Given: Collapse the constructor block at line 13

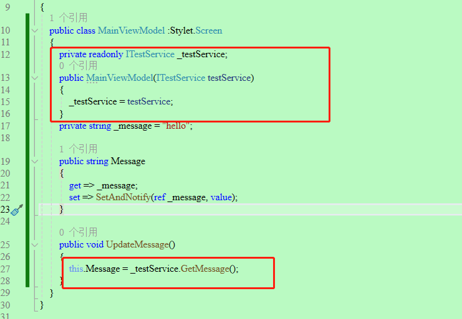Looking at the screenshot, I should click(x=35, y=78).
